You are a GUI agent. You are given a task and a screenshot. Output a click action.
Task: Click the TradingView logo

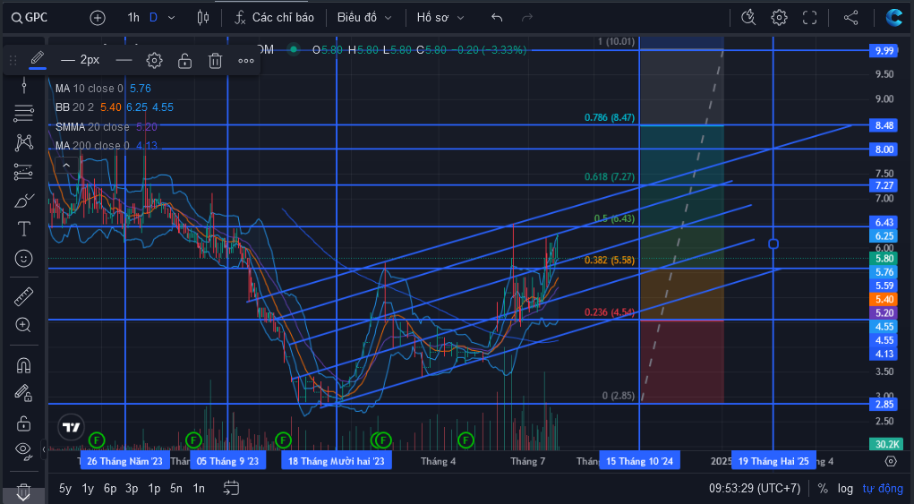71,428
